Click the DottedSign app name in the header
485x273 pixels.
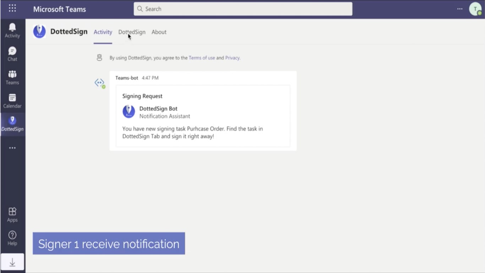click(x=69, y=32)
